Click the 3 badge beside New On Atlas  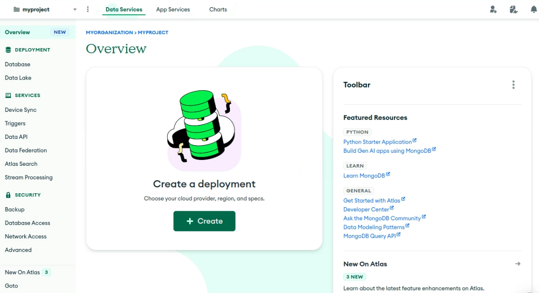click(46, 272)
